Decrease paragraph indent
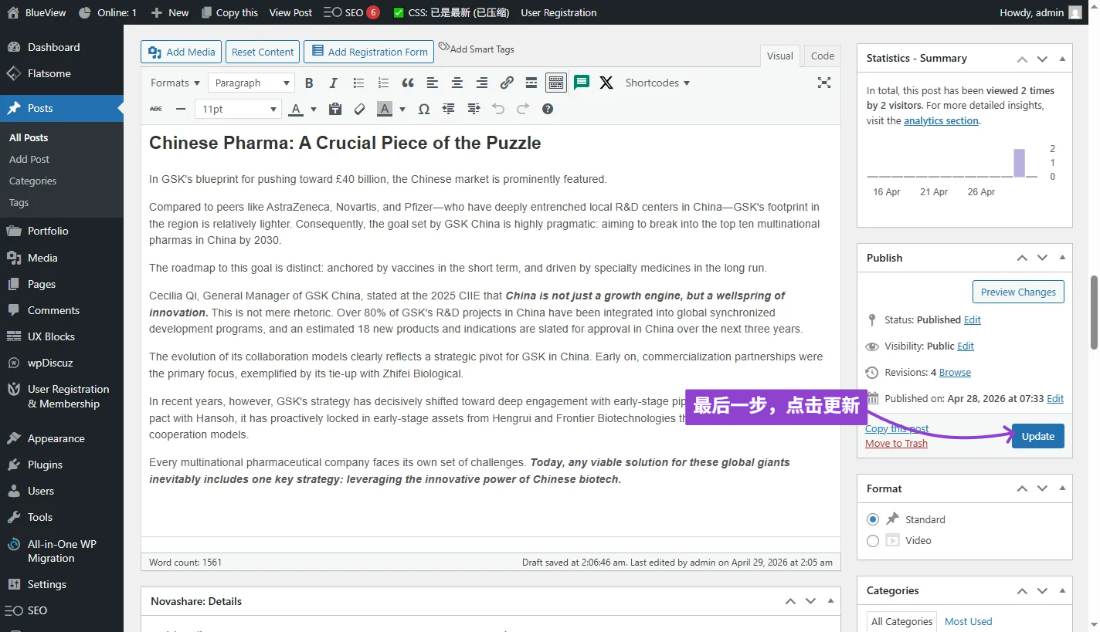 pyautogui.click(x=449, y=109)
